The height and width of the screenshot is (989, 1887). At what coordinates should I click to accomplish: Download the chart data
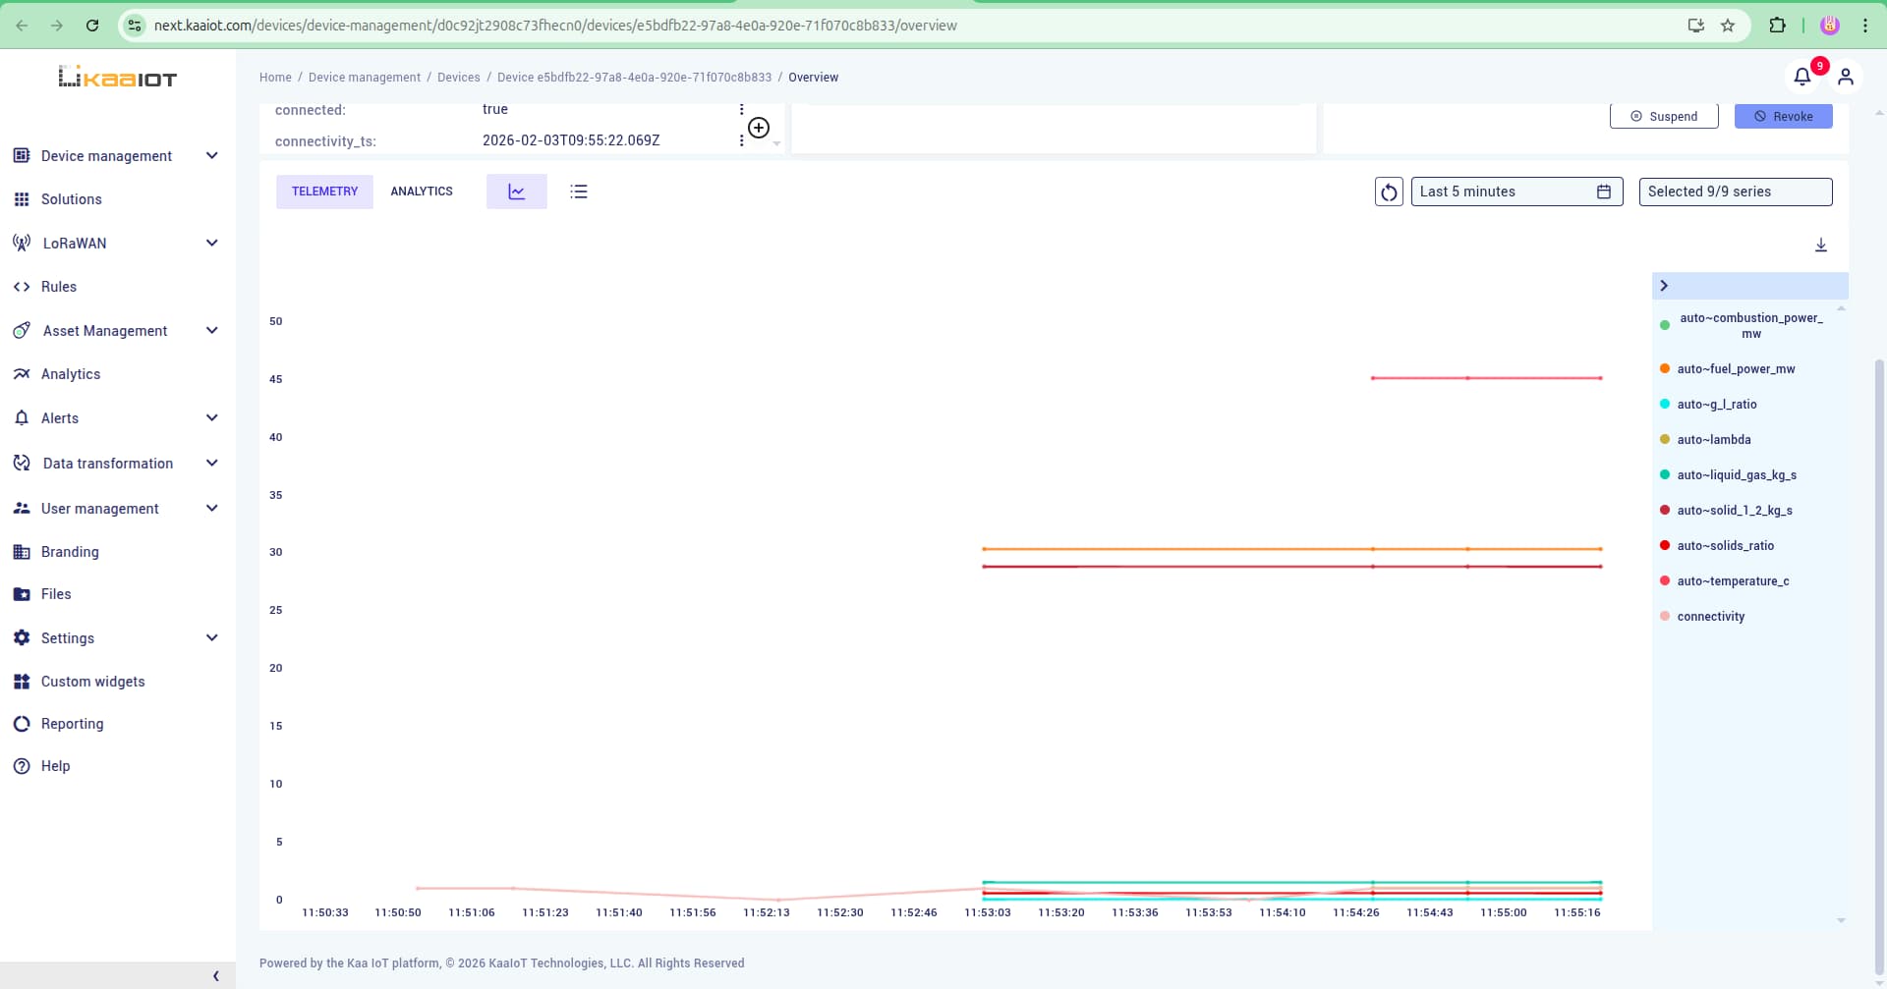(x=1820, y=245)
